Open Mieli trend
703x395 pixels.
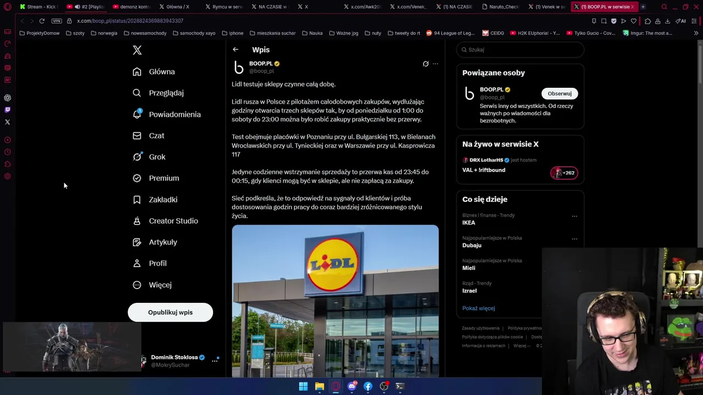coord(468,268)
